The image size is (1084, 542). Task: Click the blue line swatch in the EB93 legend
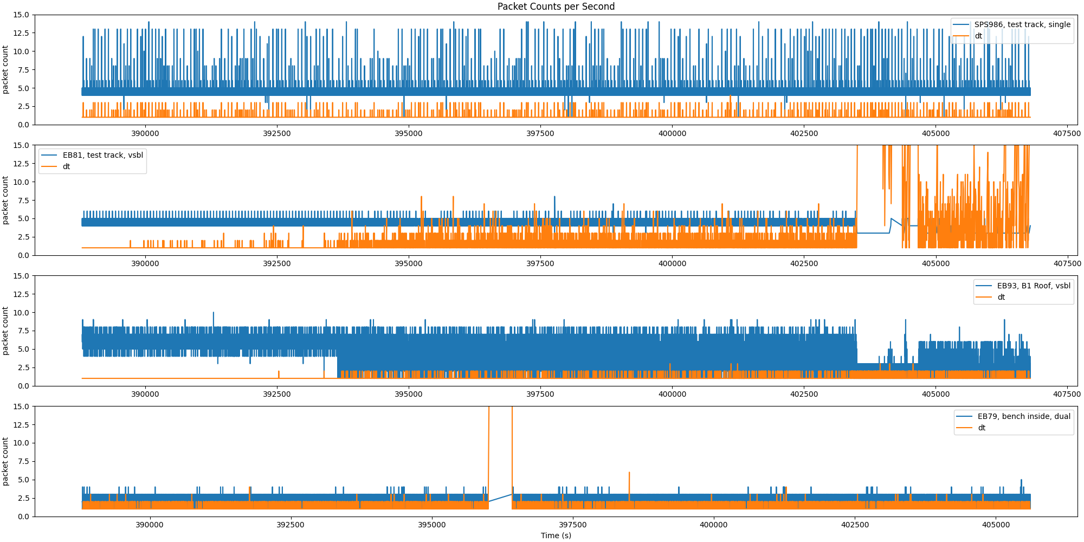984,286
